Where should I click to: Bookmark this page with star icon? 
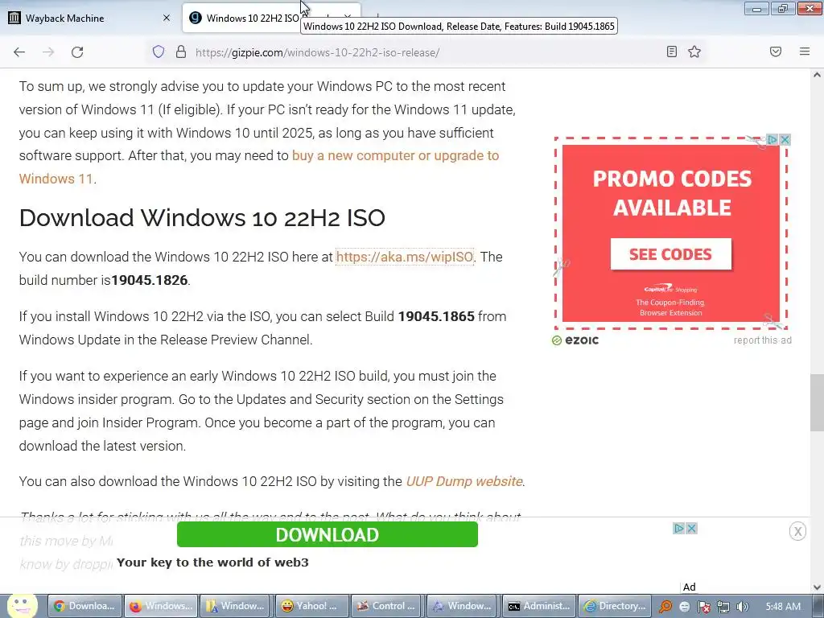pyautogui.click(x=694, y=51)
